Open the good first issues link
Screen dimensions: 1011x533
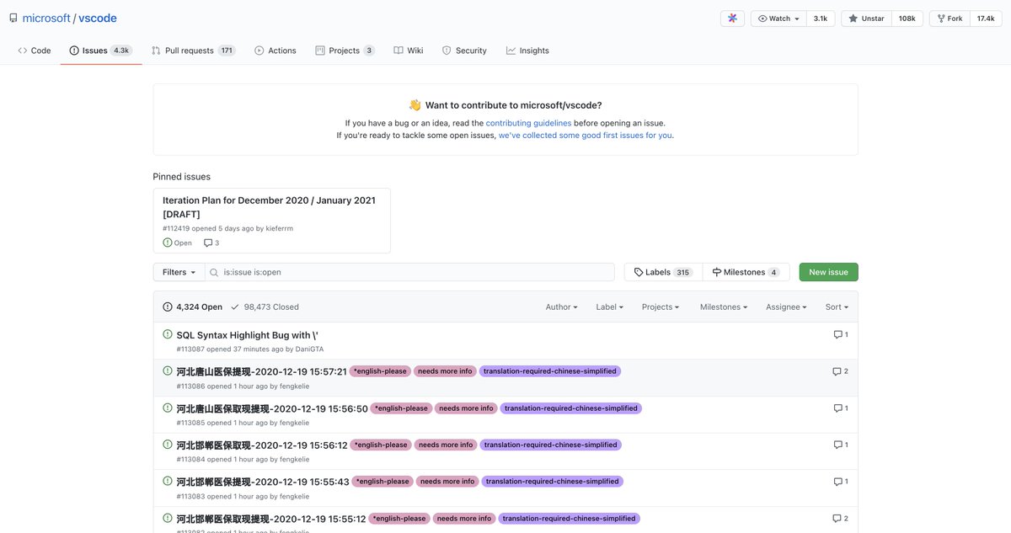[585, 135]
